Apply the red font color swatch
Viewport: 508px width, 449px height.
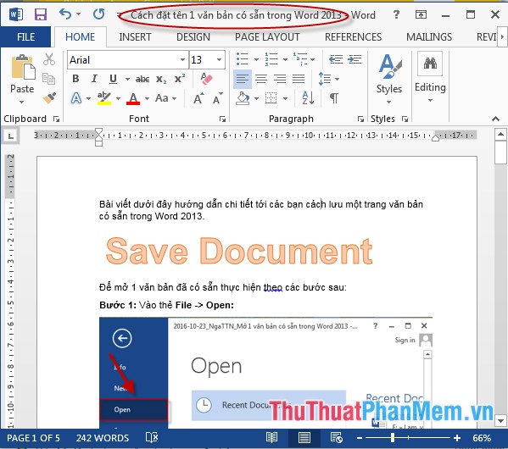tap(133, 98)
